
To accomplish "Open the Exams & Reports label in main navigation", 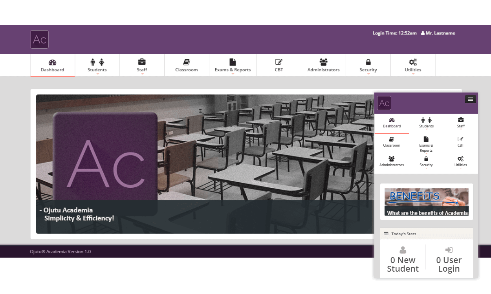I will pos(233,70).
